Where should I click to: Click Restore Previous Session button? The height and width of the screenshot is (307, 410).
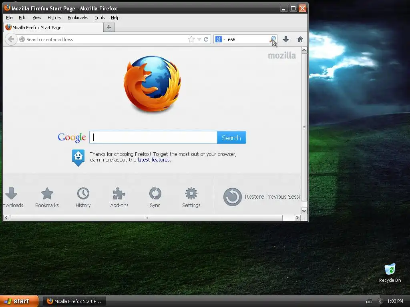pyautogui.click(x=262, y=197)
